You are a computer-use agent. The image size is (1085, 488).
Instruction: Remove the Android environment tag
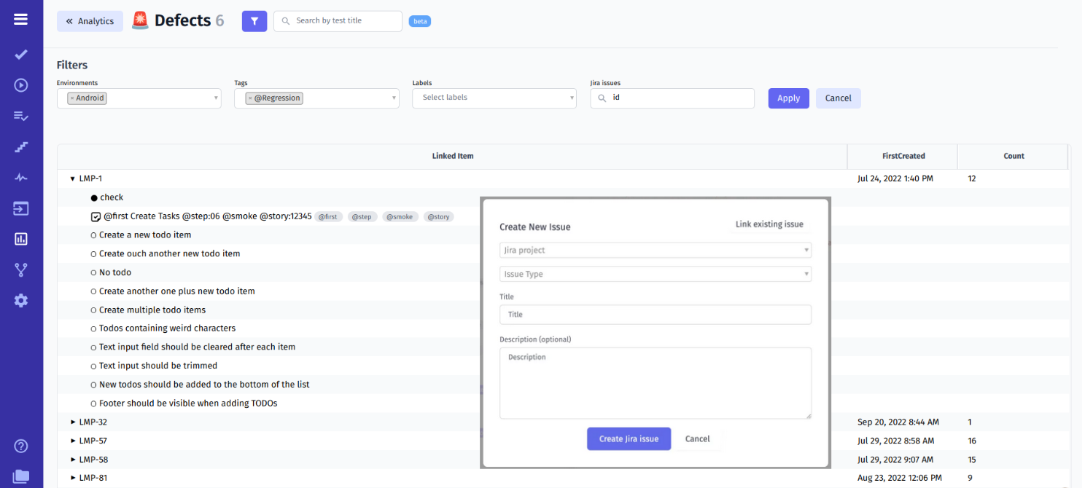click(x=72, y=98)
